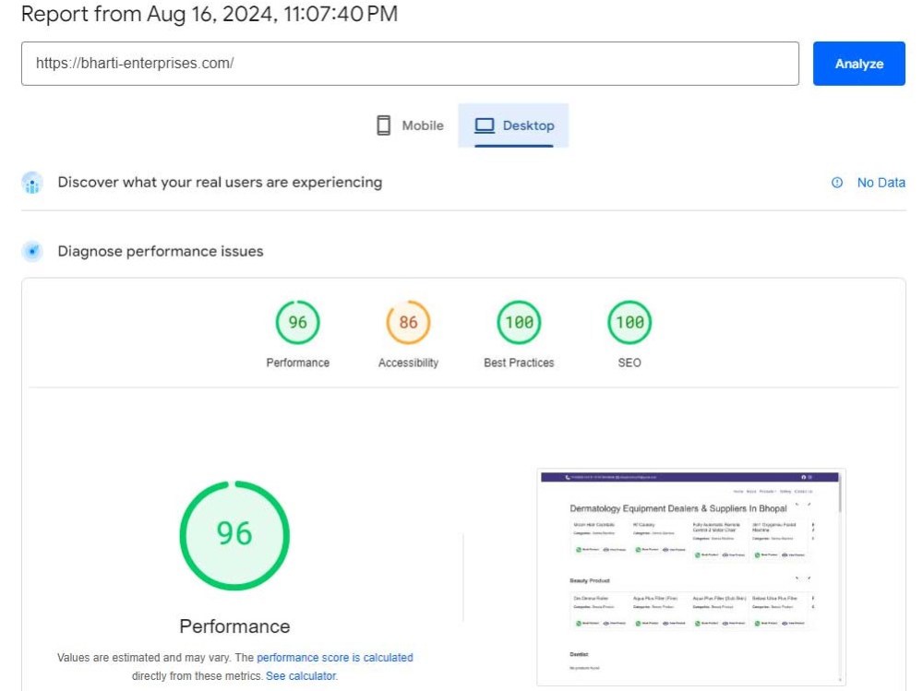
Task: Click Discover what your real users are experiencing
Action: tap(220, 183)
